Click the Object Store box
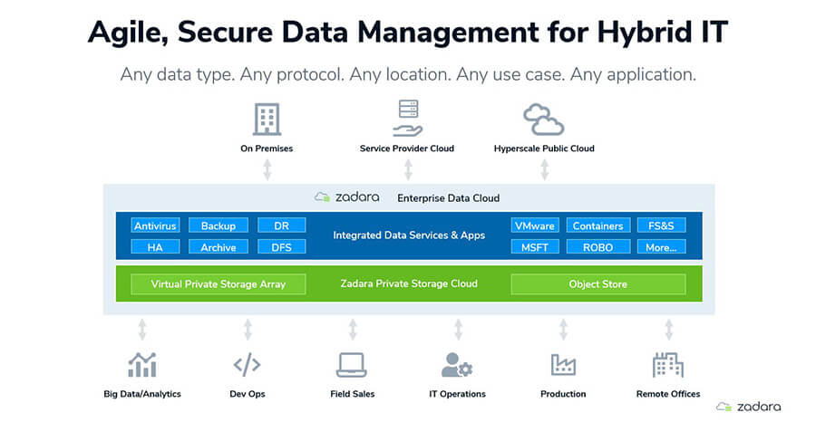 click(598, 284)
